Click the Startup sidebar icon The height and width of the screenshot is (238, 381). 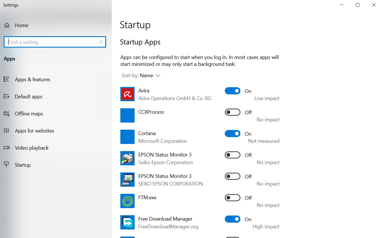pyautogui.click(x=7, y=165)
